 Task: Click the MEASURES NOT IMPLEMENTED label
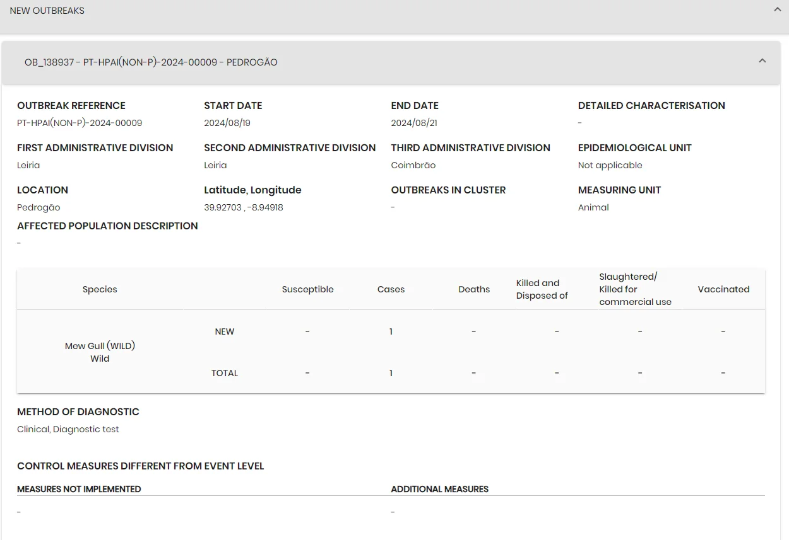click(x=79, y=489)
